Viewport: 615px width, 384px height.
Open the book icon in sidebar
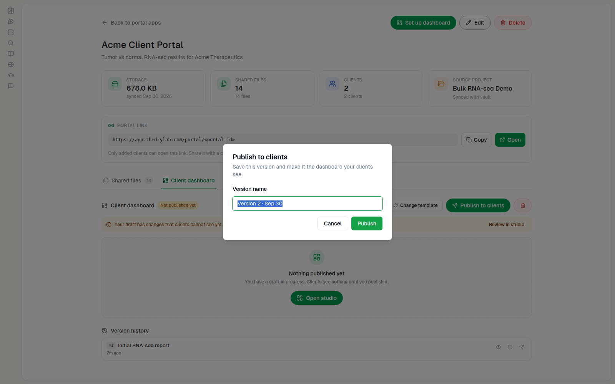(x=11, y=54)
